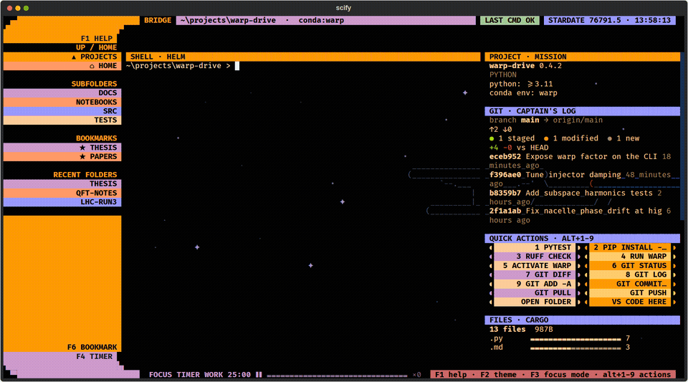Click commit 2f1a1ab Fix nacelle phase drift
Screen dimensions: 688x382
click(580, 215)
